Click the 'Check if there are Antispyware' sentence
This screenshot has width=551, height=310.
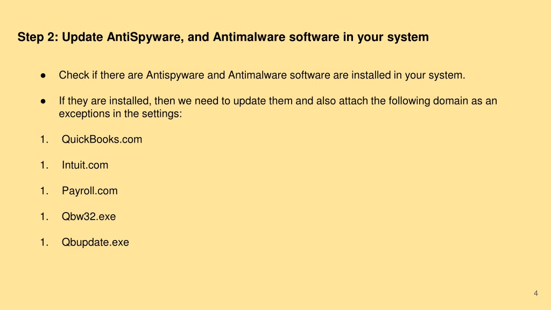coord(262,75)
